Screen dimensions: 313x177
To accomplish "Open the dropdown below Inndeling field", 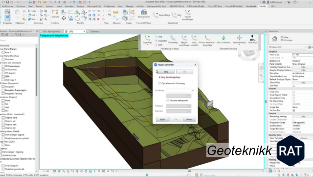I will tap(179, 96).
